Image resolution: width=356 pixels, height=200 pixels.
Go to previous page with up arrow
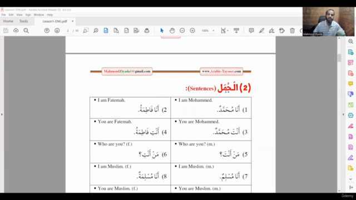[47, 31]
